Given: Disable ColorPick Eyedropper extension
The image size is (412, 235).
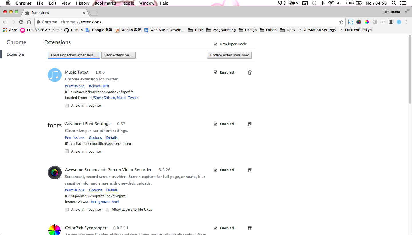Looking at the screenshot, I should click(215, 228).
